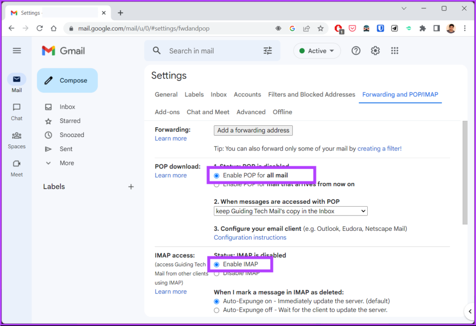The image size is (476, 326).
Task: Open the Support help icon
Action: pos(356,51)
